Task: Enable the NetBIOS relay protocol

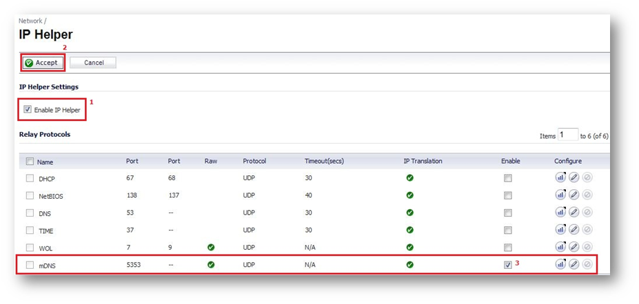Action: tap(508, 195)
